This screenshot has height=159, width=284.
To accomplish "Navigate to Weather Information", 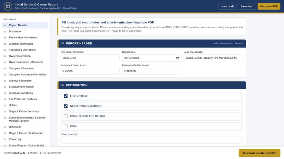I will click(25, 44).
